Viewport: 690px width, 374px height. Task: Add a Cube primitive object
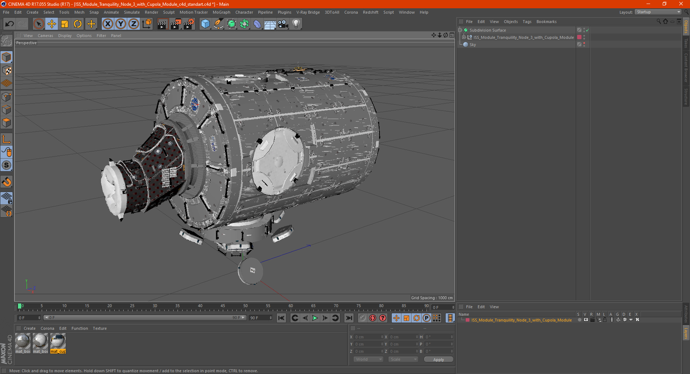pos(205,24)
